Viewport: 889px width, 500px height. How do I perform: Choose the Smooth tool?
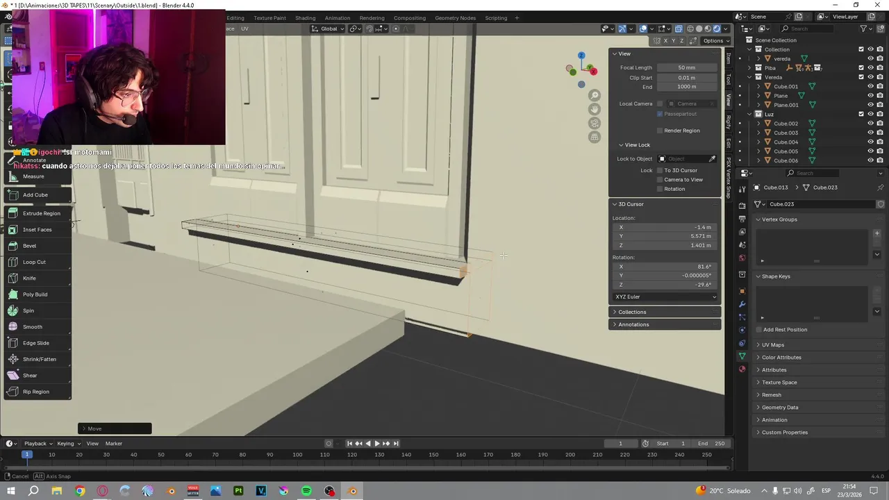tap(38, 326)
